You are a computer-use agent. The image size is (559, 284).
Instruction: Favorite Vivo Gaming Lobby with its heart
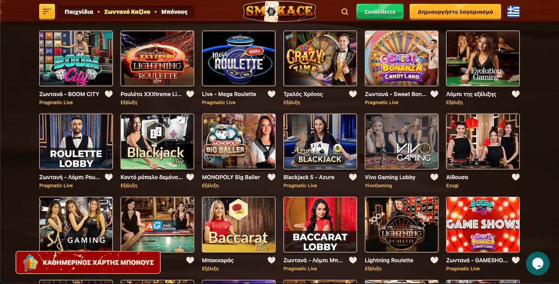[x=434, y=177]
